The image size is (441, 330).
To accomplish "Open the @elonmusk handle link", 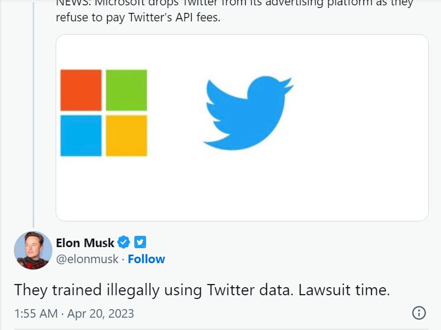I will point(87,259).
